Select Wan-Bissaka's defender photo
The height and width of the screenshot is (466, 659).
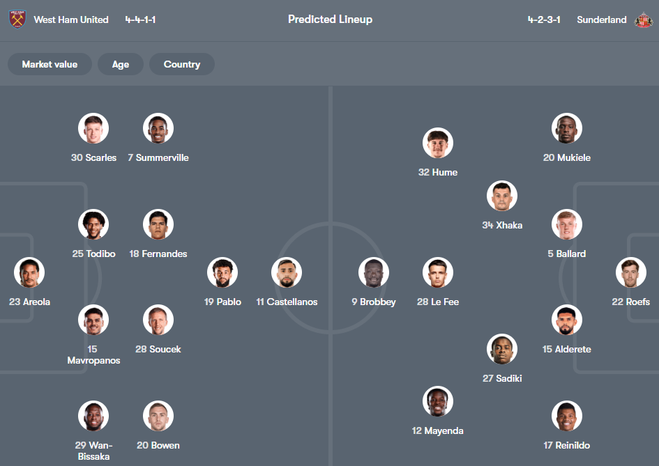93,416
